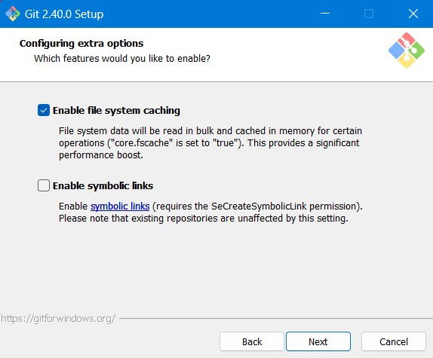
Task: Click the "Git 2.40.0 Setup" title bar text
Action: coord(64,14)
